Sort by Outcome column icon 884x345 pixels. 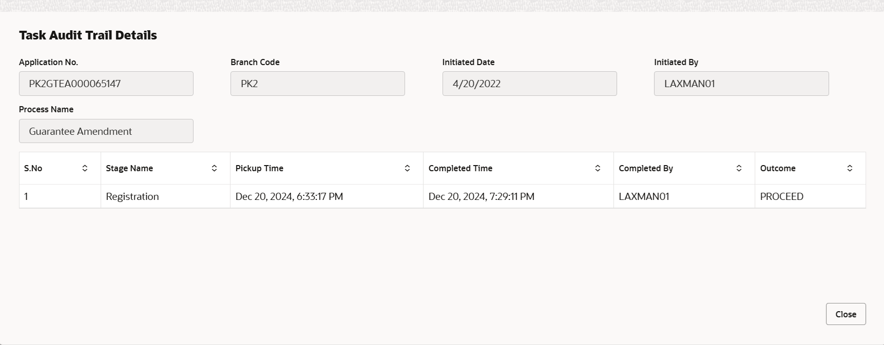[x=850, y=168]
